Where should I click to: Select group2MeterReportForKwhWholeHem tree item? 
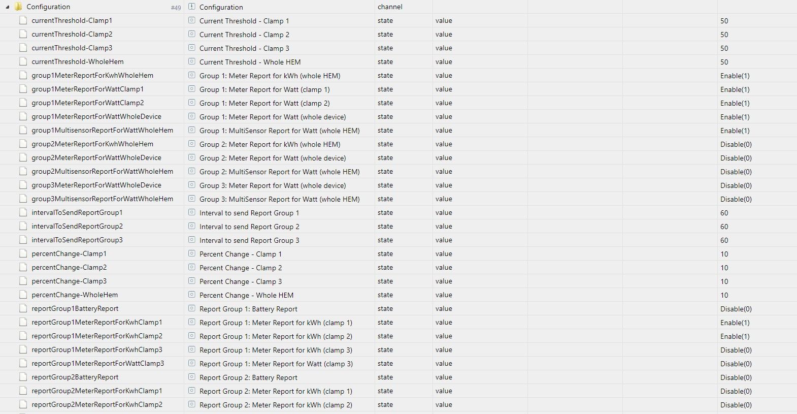pyautogui.click(x=92, y=144)
